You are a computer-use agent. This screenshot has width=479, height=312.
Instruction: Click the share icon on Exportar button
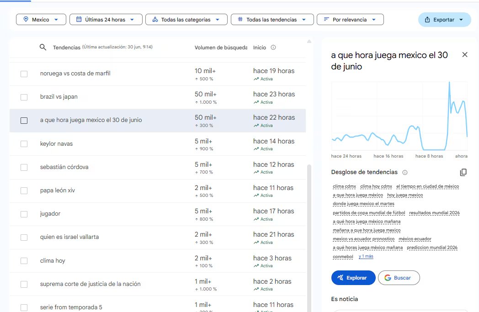pos(427,20)
